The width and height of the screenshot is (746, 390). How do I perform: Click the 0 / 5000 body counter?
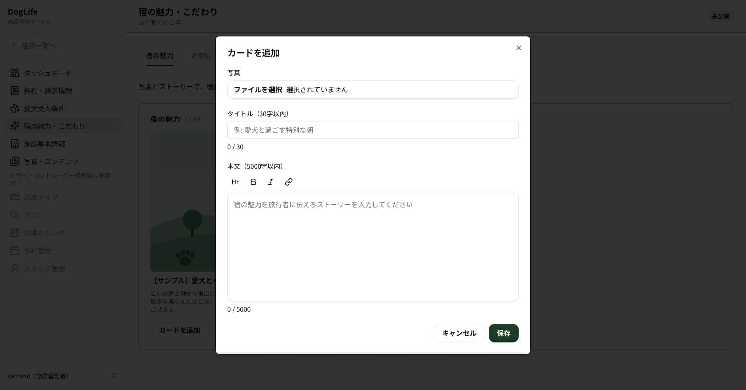[x=239, y=309]
